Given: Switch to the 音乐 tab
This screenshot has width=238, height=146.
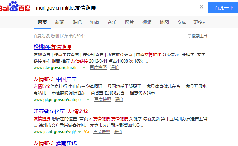Looking at the screenshot, I should point(112,23).
